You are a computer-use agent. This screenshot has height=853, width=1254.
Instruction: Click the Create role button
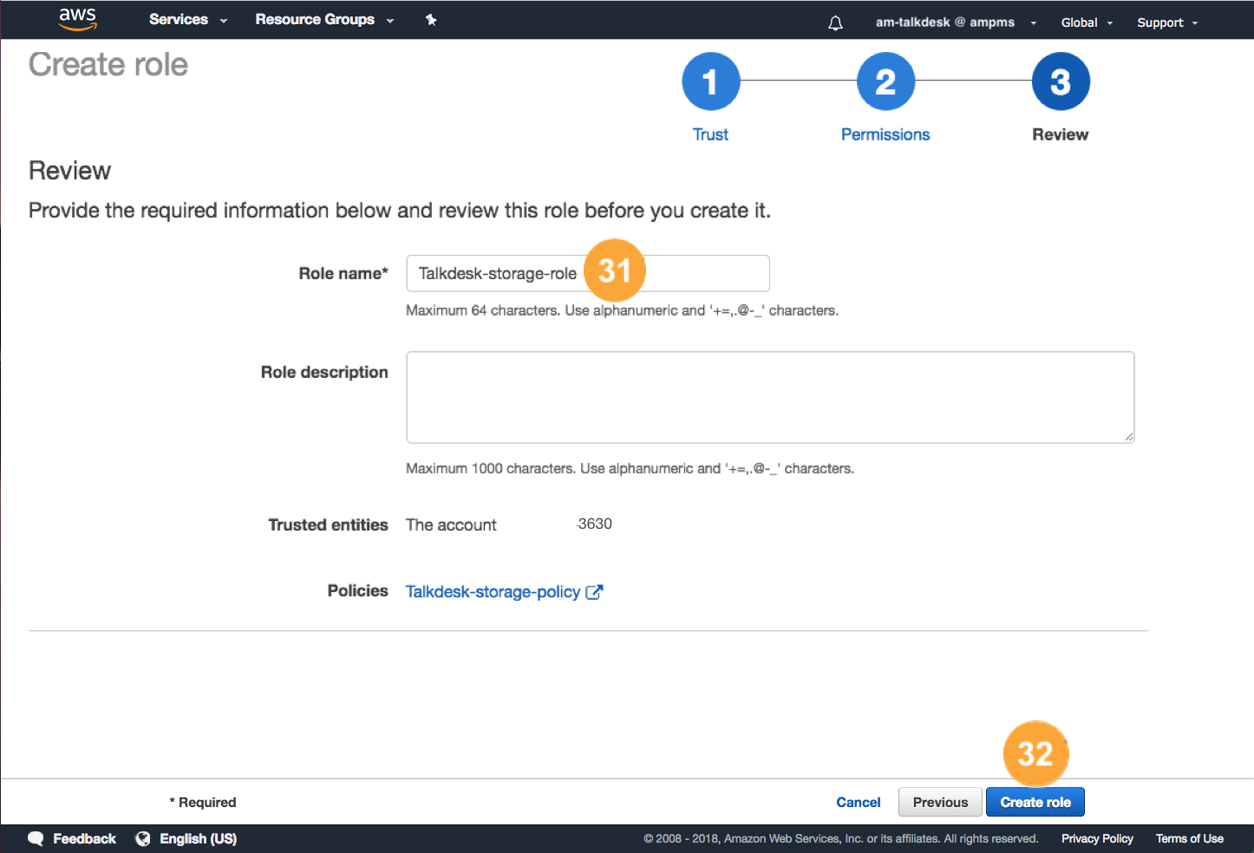coord(1035,802)
